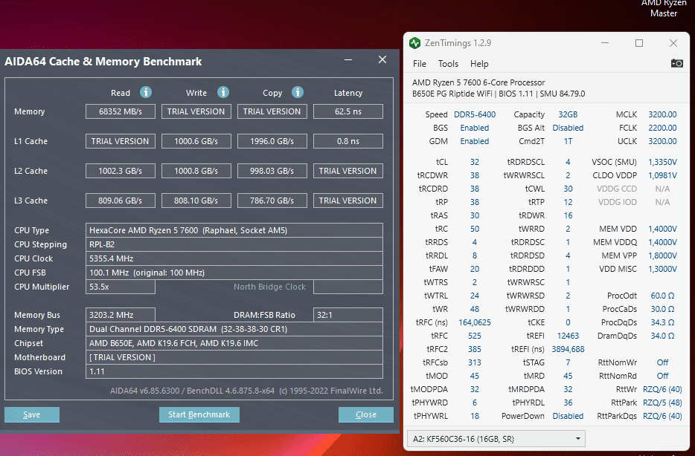
Task: Minimize the ZenTimings window
Action: (x=605, y=43)
